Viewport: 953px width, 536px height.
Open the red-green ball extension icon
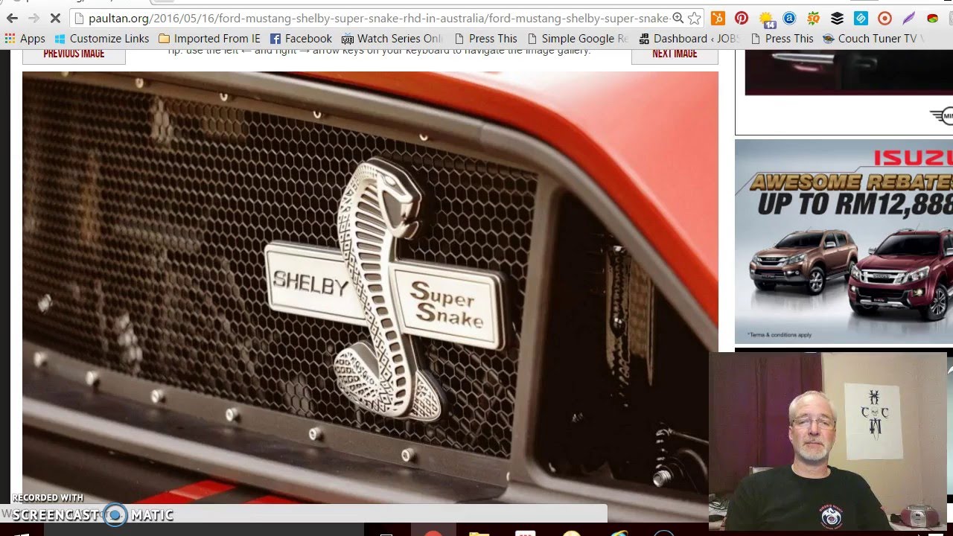point(932,18)
